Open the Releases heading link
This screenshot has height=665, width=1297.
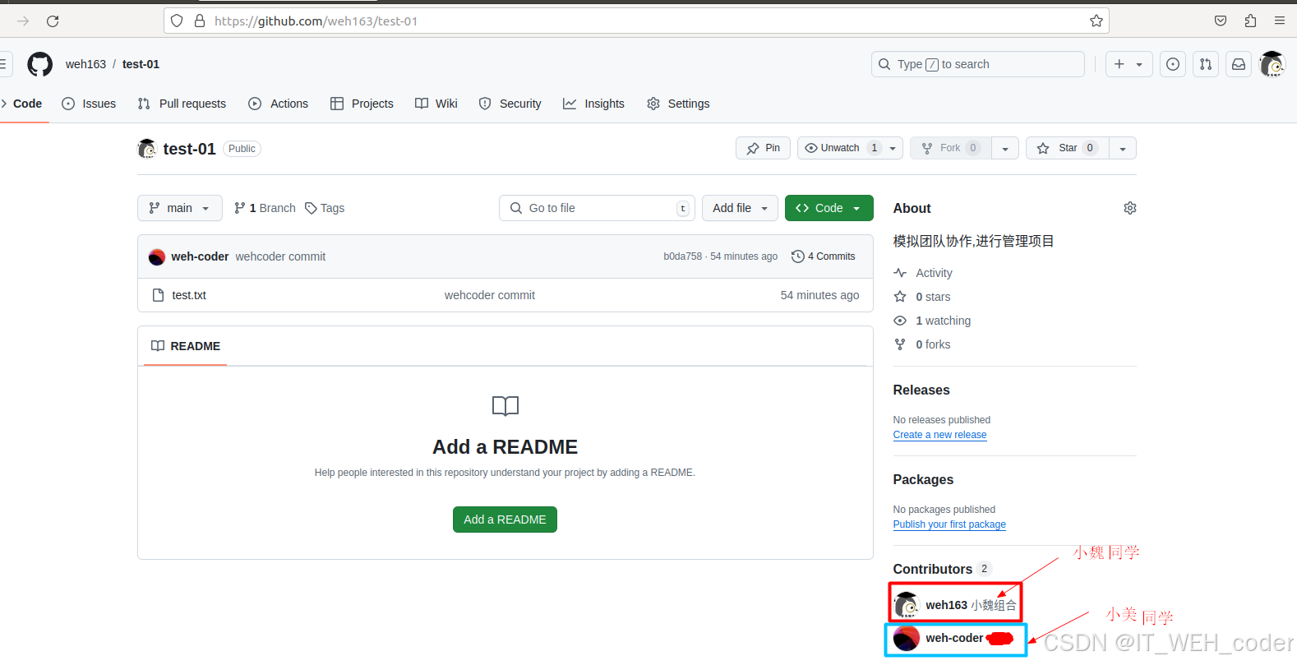921,390
